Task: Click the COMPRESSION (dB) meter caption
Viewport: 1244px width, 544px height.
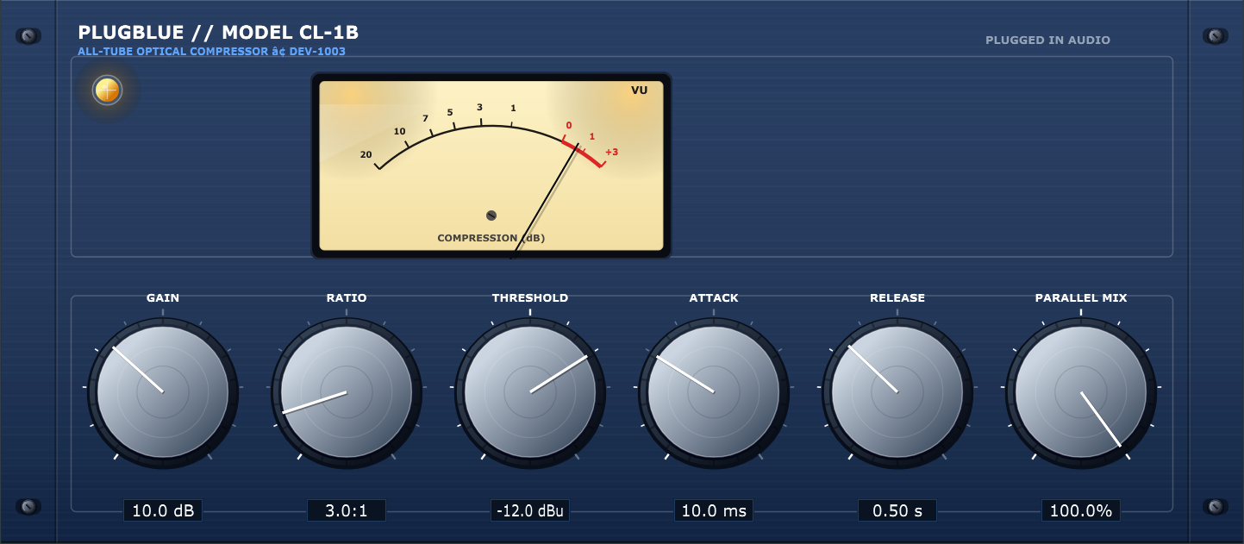Action: click(491, 238)
